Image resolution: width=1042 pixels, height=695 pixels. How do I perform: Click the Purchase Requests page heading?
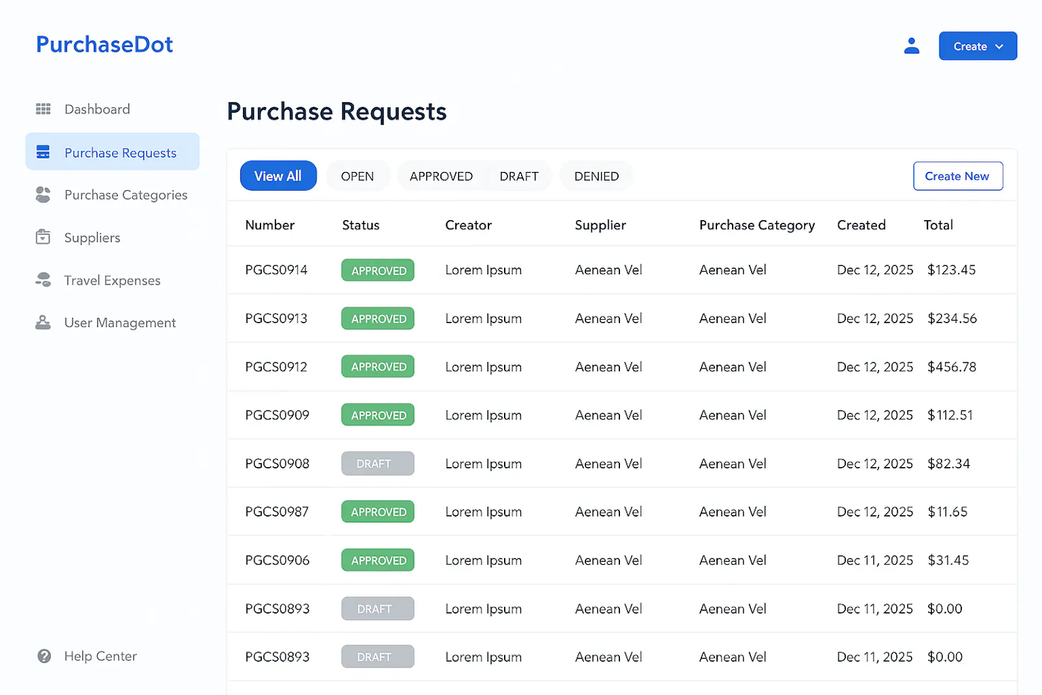[x=337, y=111]
